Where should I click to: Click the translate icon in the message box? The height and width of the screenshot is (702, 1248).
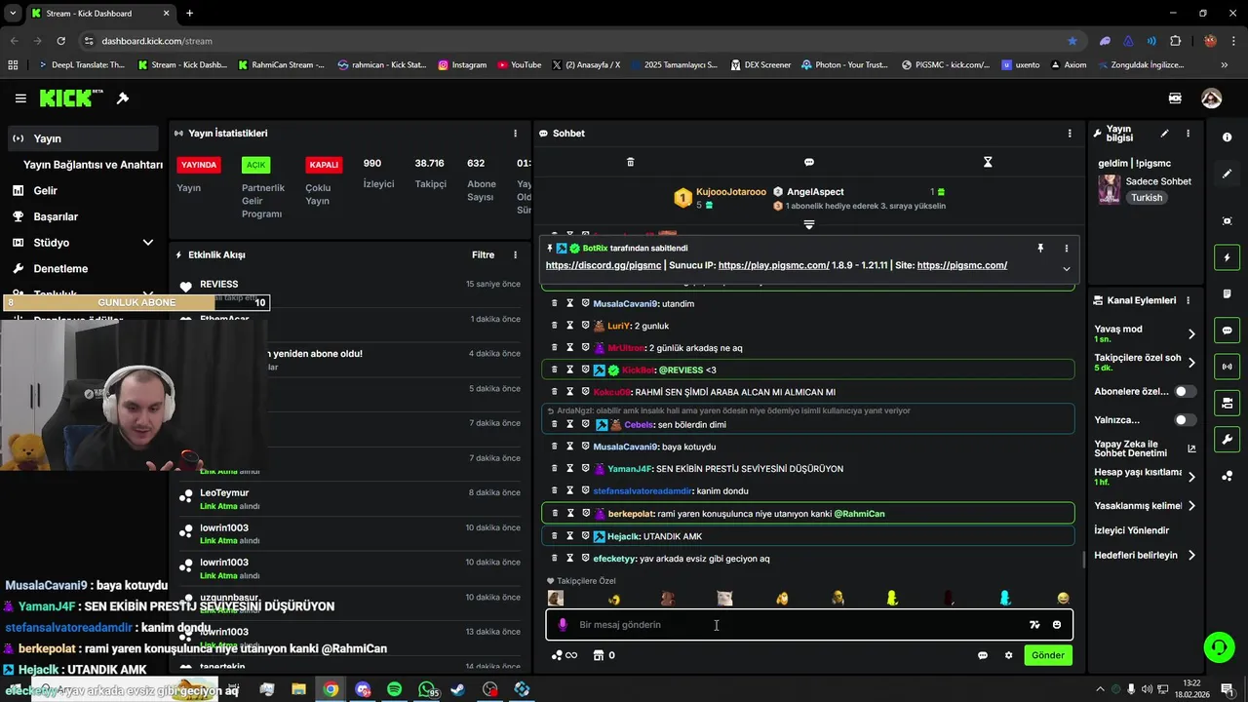coord(1034,625)
